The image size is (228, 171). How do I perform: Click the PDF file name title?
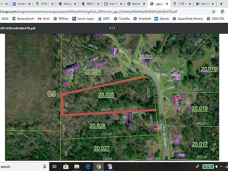[x=18, y=28]
